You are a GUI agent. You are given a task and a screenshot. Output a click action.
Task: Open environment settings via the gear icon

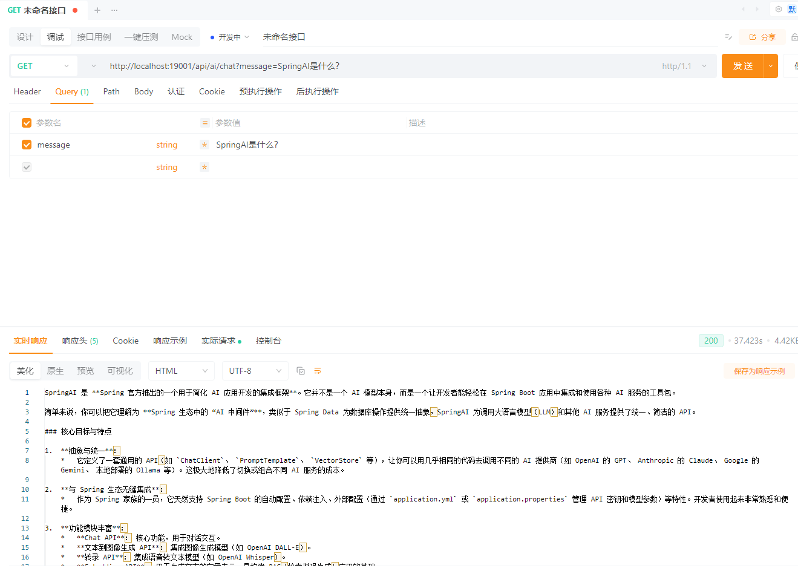779,10
